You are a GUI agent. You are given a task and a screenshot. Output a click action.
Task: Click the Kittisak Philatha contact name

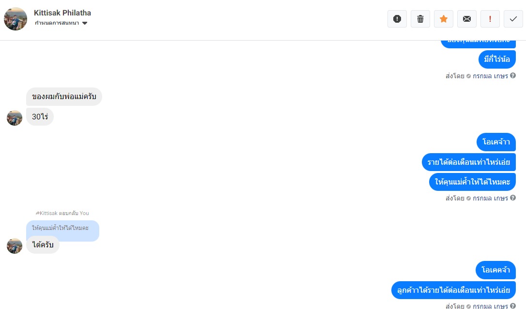coord(62,13)
